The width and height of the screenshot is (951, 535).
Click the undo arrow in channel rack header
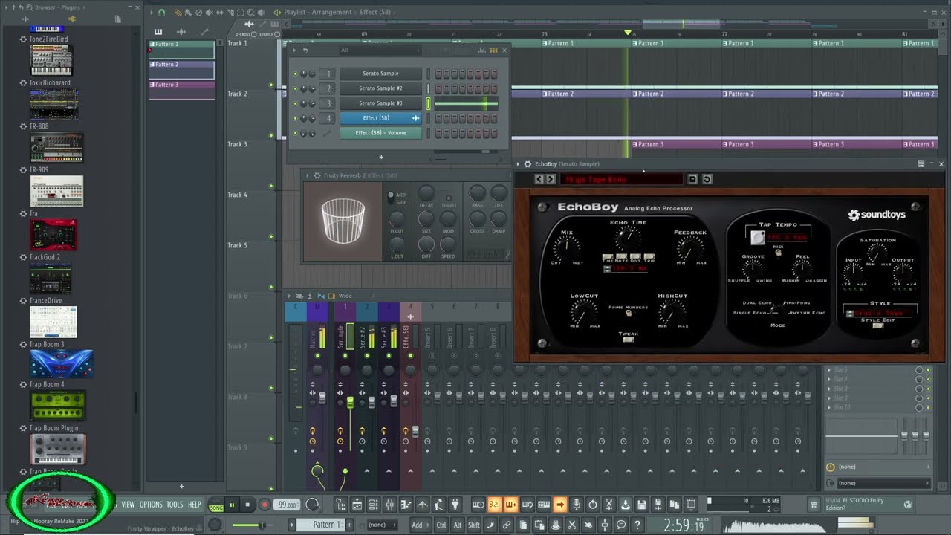pos(305,51)
